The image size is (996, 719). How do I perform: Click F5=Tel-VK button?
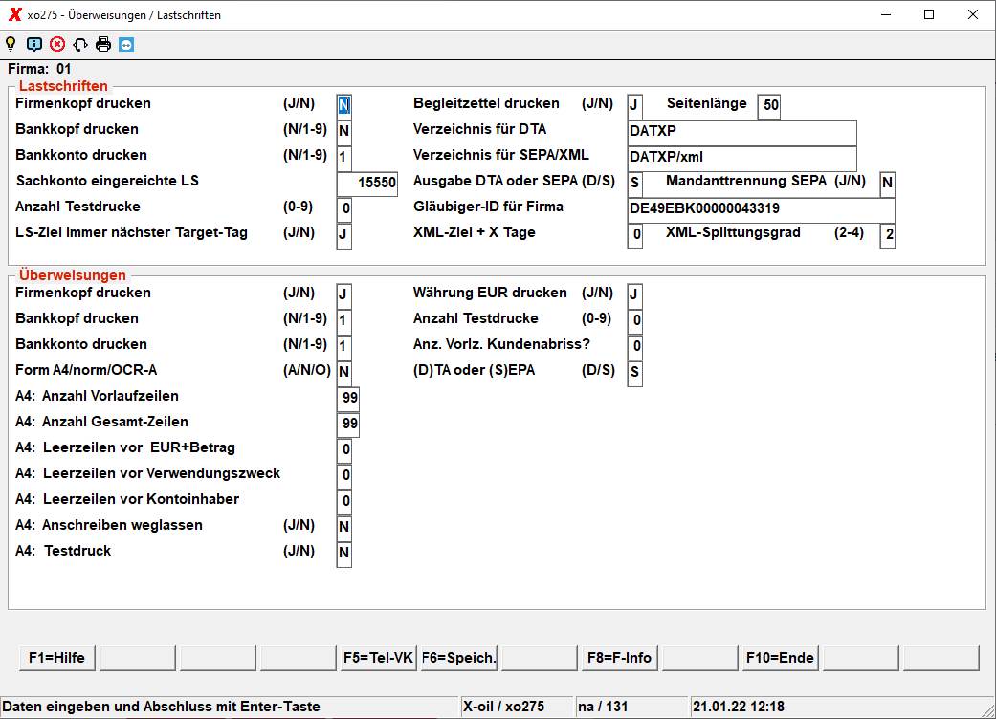(378, 658)
